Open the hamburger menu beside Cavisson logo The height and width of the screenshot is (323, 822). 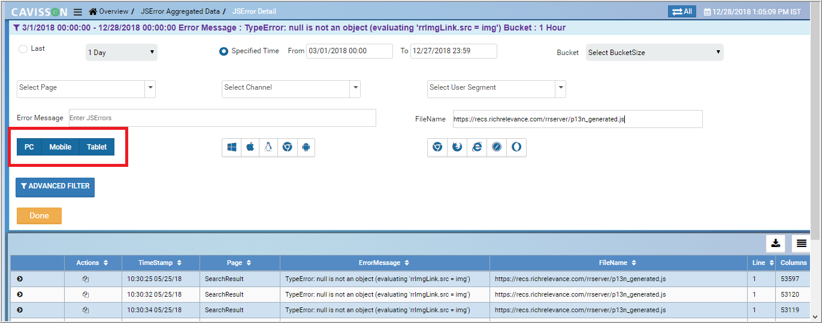[x=78, y=12]
